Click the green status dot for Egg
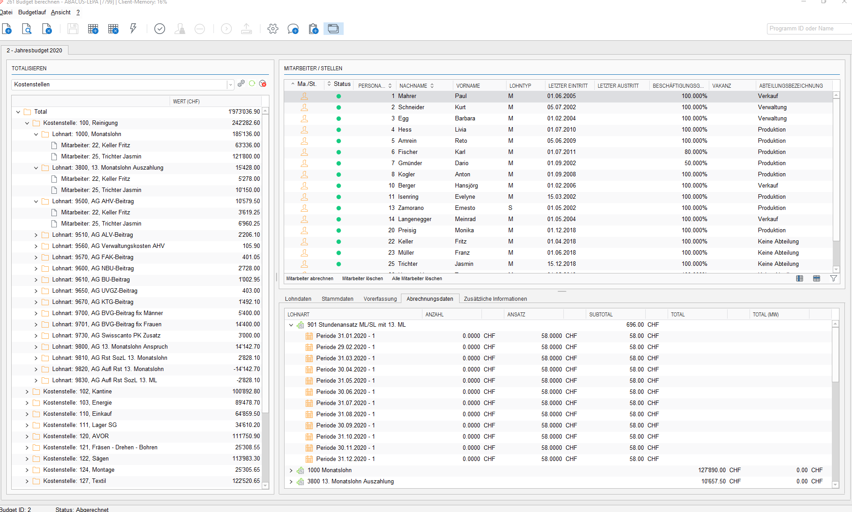The image size is (852, 512). click(x=339, y=119)
